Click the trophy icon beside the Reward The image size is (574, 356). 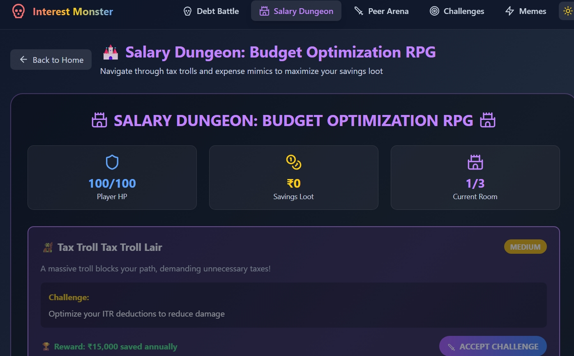coord(46,347)
